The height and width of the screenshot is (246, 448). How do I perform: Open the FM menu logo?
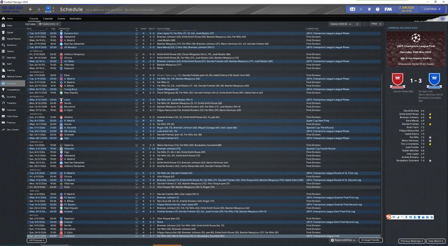point(388,9)
